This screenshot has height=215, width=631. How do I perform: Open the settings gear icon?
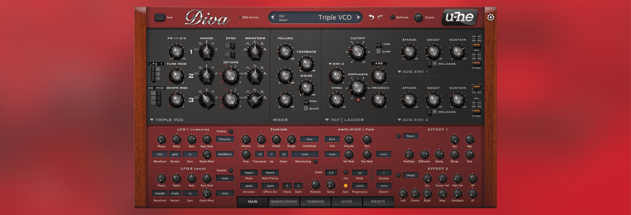pyautogui.click(x=490, y=18)
